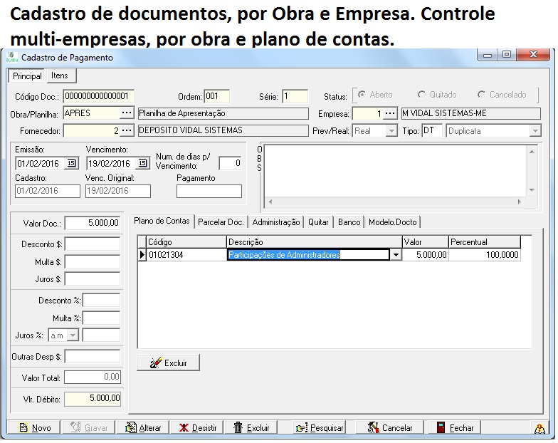Click the bottom toolbar Excluir button
Screen dimensions: 558x443
[x=251, y=428]
